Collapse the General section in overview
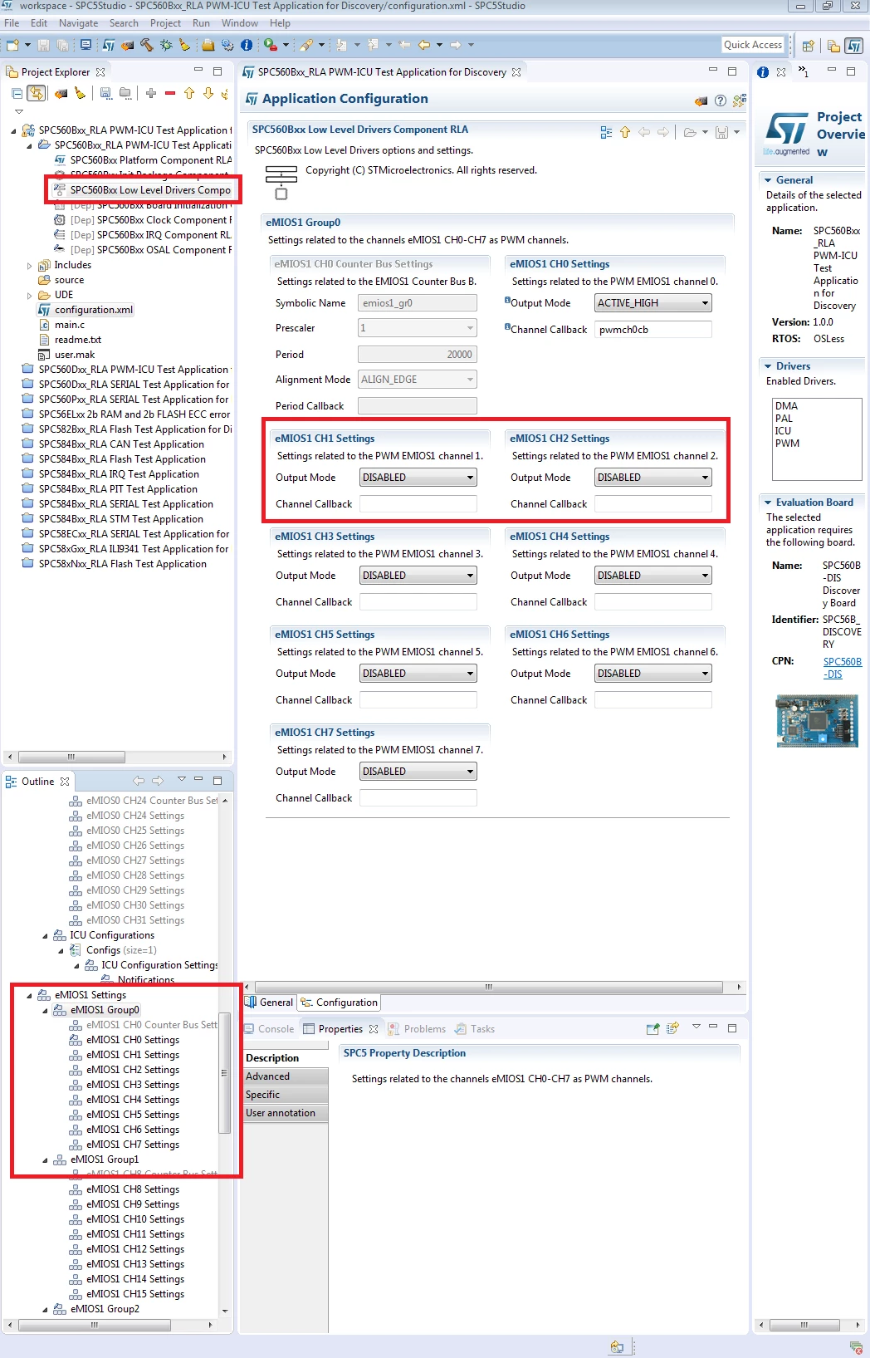Screen dimensions: 870x1358 [x=767, y=180]
